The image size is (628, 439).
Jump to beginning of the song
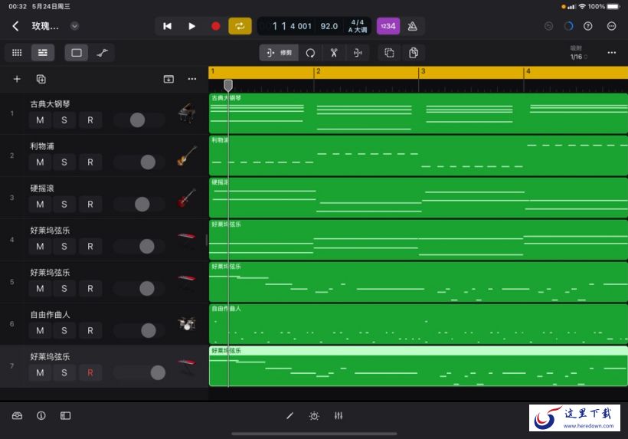168,27
